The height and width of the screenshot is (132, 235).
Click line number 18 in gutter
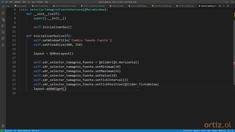tap(14, 62)
